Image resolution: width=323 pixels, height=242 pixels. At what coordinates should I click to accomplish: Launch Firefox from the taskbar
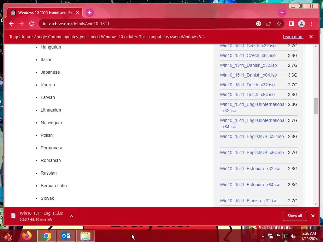coord(27,236)
